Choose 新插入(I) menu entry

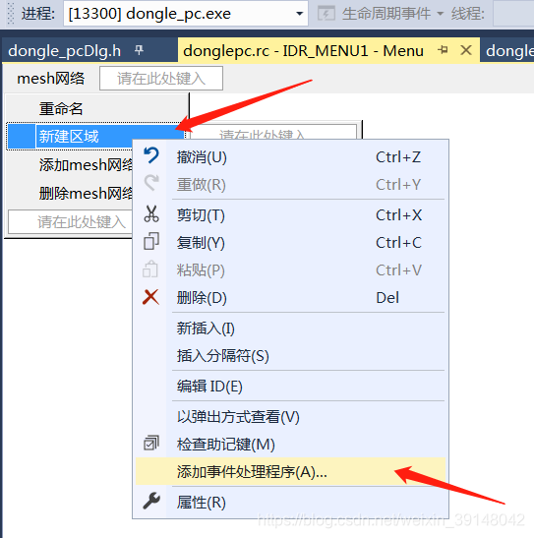290,329
